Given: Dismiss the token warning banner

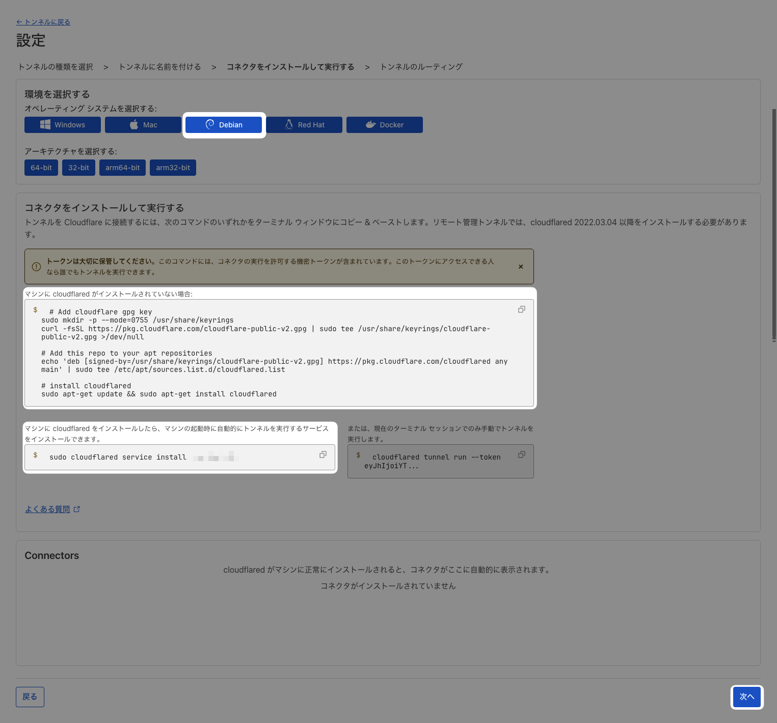Looking at the screenshot, I should tap(521, 266).
